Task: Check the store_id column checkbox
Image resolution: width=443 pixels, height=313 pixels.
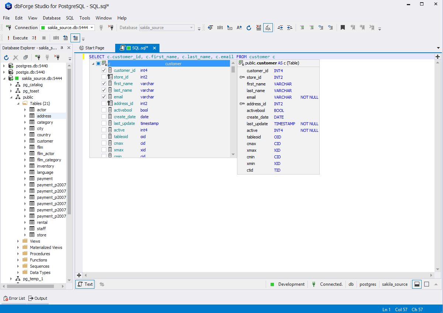Action: [x=104, y=77]
